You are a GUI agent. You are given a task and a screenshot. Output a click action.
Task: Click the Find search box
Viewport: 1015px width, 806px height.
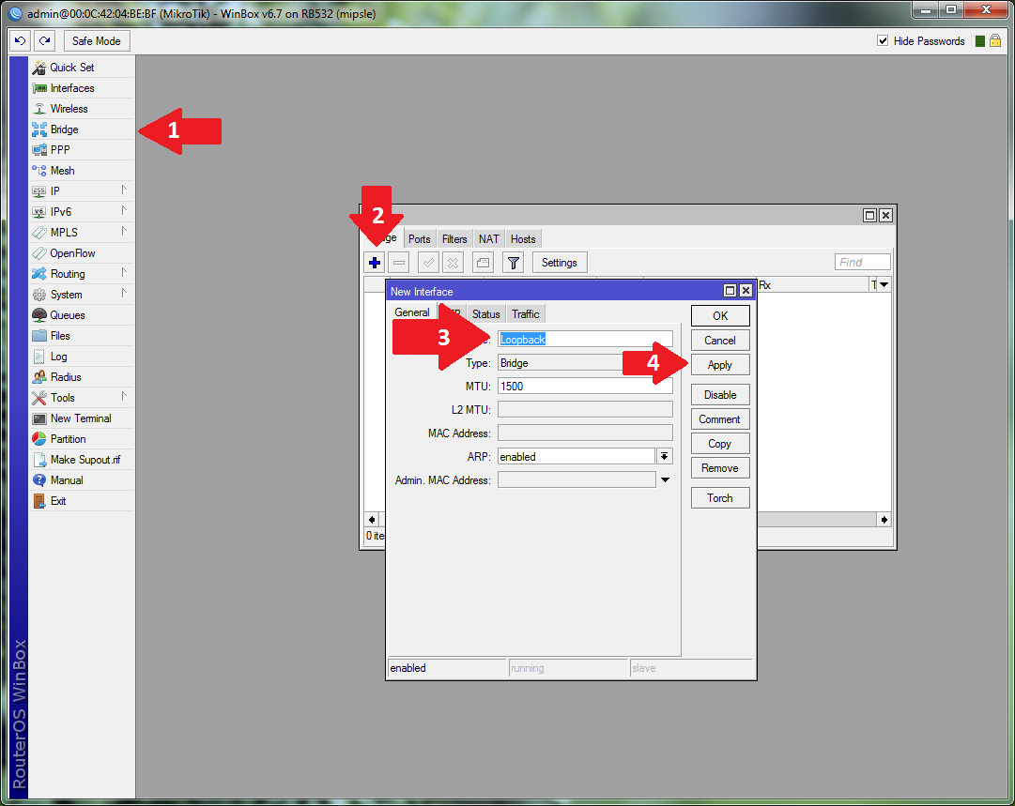point(863,262)
